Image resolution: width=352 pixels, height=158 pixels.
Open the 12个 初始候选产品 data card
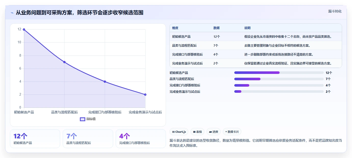click(x=35, y=139)
